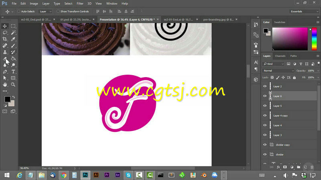Select the Zoom tool
The width and height of the screenshot is (321, 180).
coord(13,84)
